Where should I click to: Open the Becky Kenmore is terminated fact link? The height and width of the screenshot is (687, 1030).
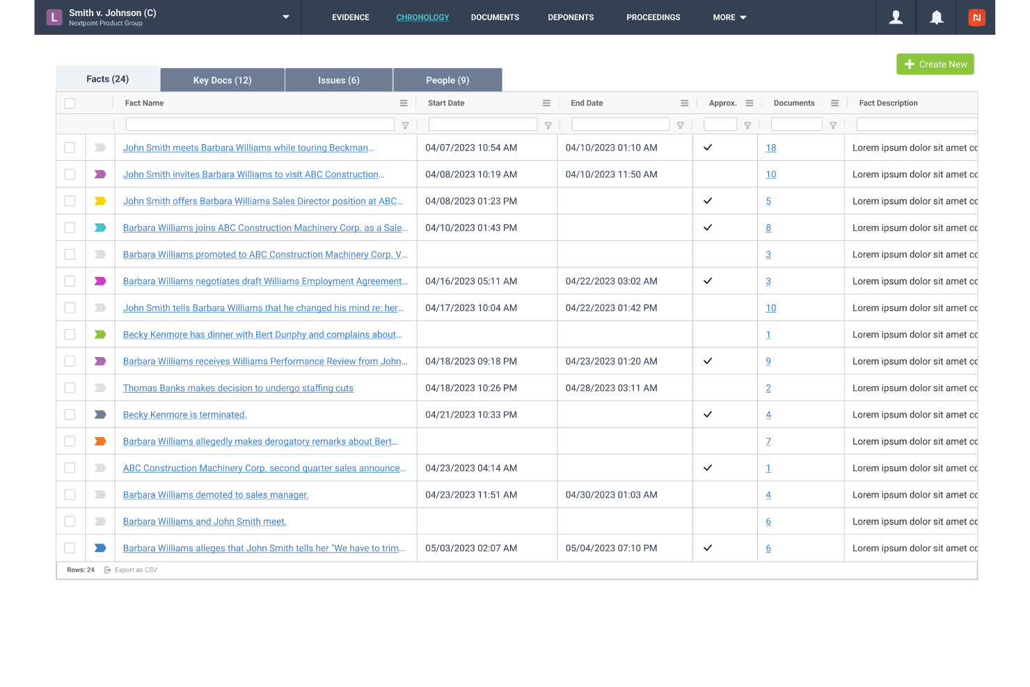point(185,415)
